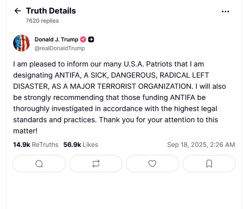Open the @realDonaldTrump handle link

(x=59, y=48)
